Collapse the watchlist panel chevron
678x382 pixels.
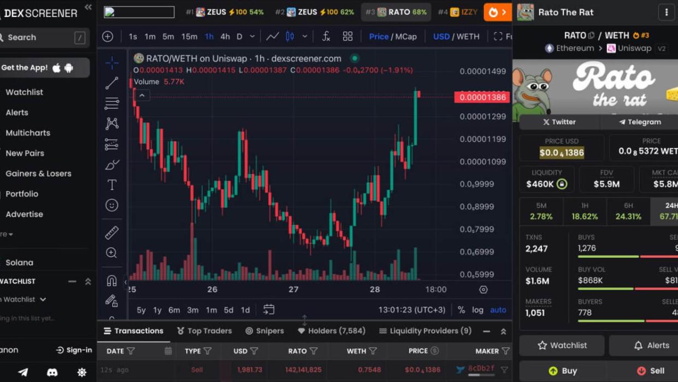point(88,281)
